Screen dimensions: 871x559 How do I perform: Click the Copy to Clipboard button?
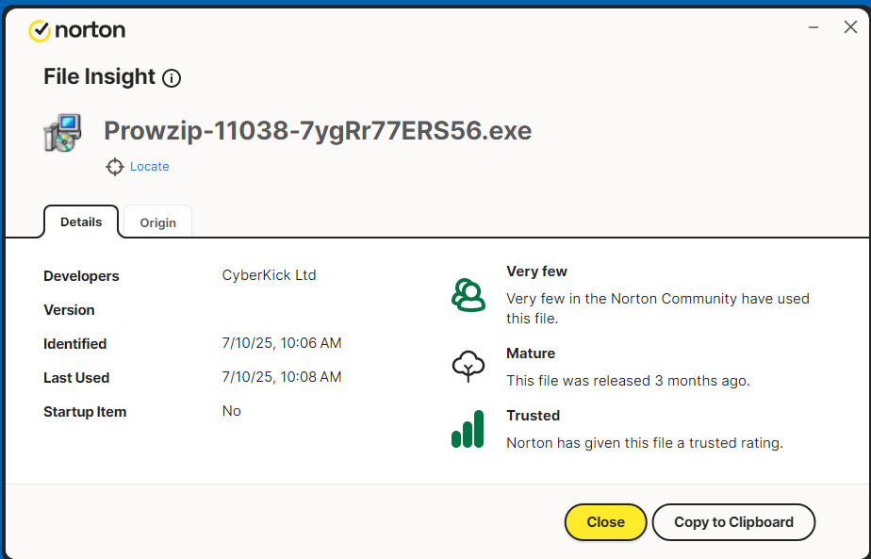[733, 522]
